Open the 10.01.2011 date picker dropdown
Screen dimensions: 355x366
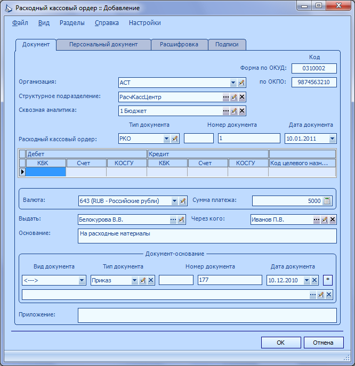pos(332,139)
